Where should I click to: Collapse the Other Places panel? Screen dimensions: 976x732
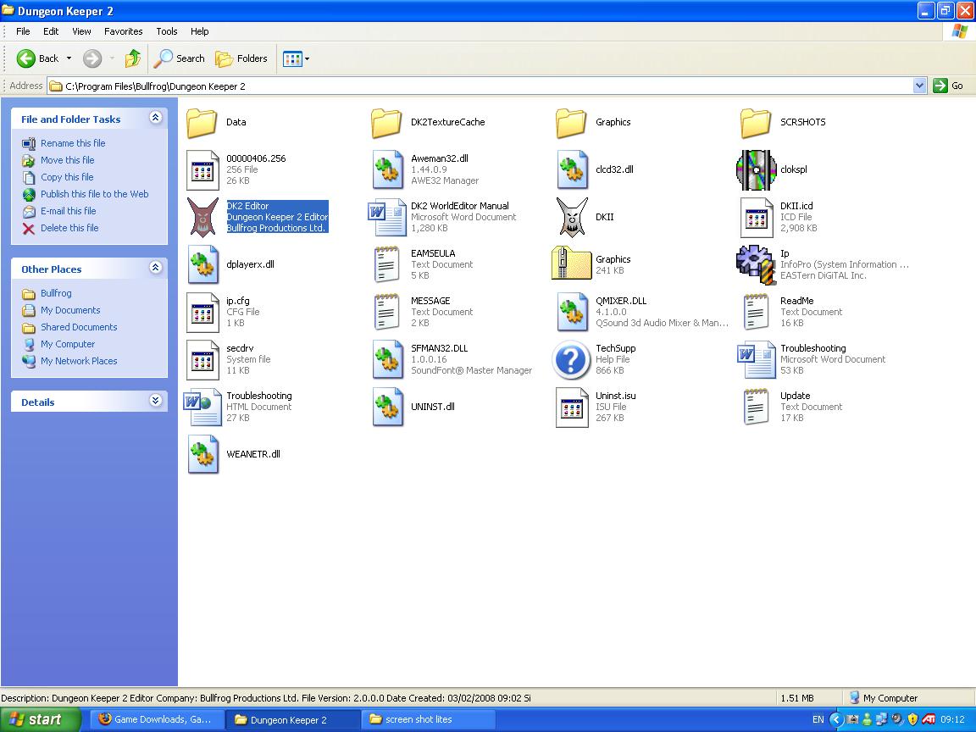(x=155, y=269)
